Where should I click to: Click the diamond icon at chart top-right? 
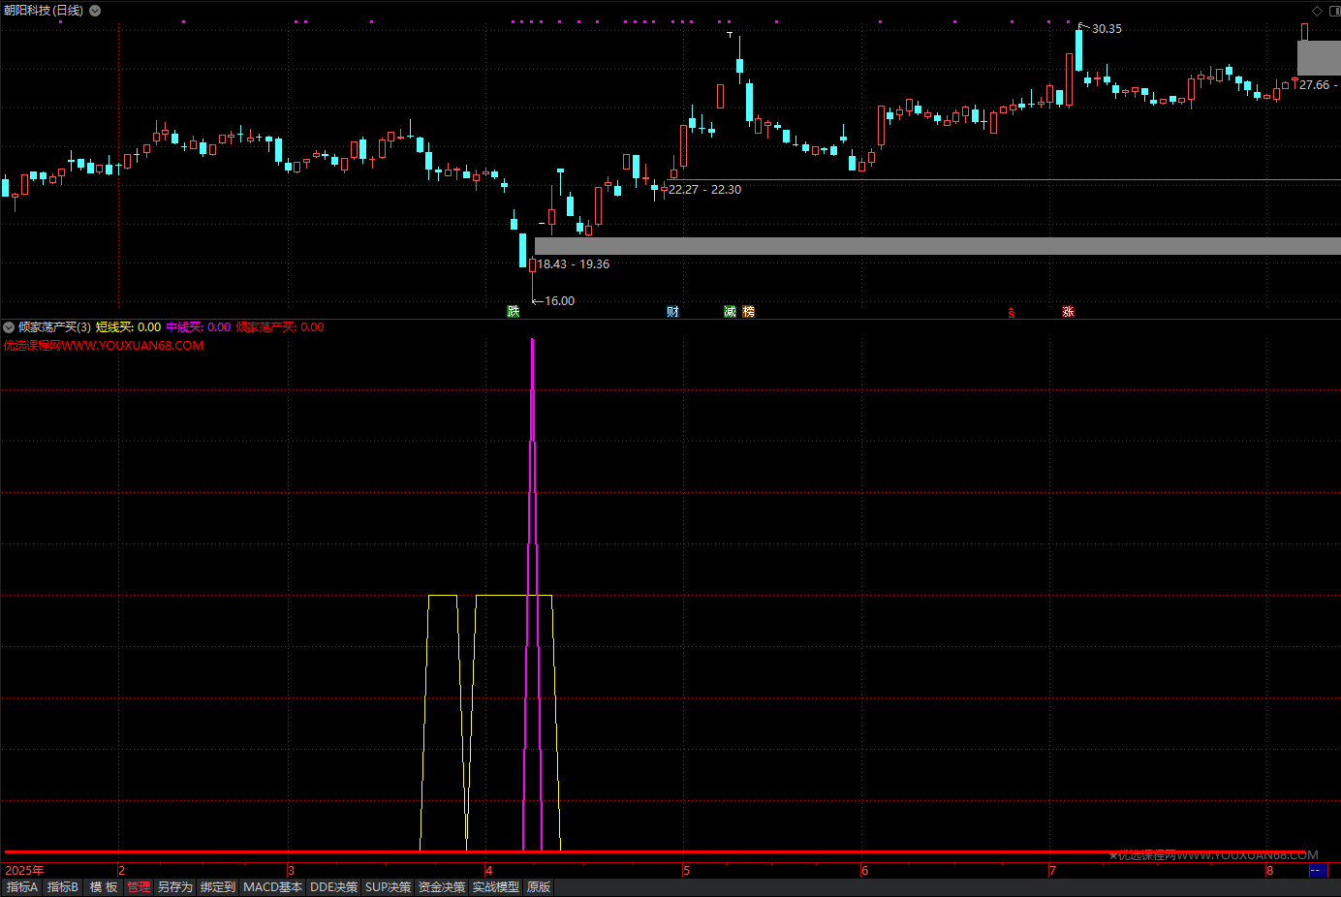click(1317, 11)
